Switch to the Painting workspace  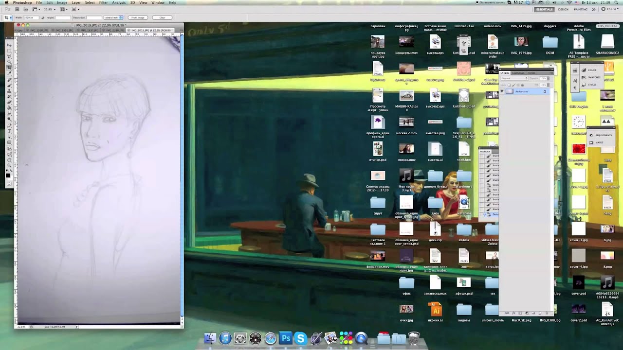[x=581, y=9]
